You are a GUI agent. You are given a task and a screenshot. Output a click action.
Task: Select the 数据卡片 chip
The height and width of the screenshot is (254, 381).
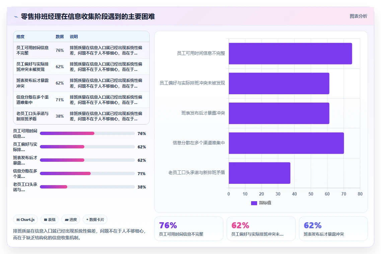95,220
